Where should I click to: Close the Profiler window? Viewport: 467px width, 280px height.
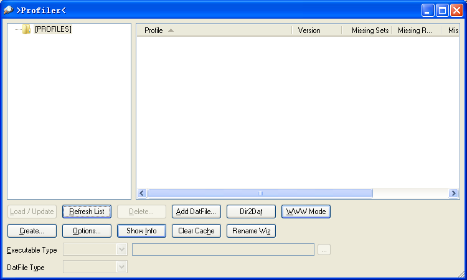point(456,11)
